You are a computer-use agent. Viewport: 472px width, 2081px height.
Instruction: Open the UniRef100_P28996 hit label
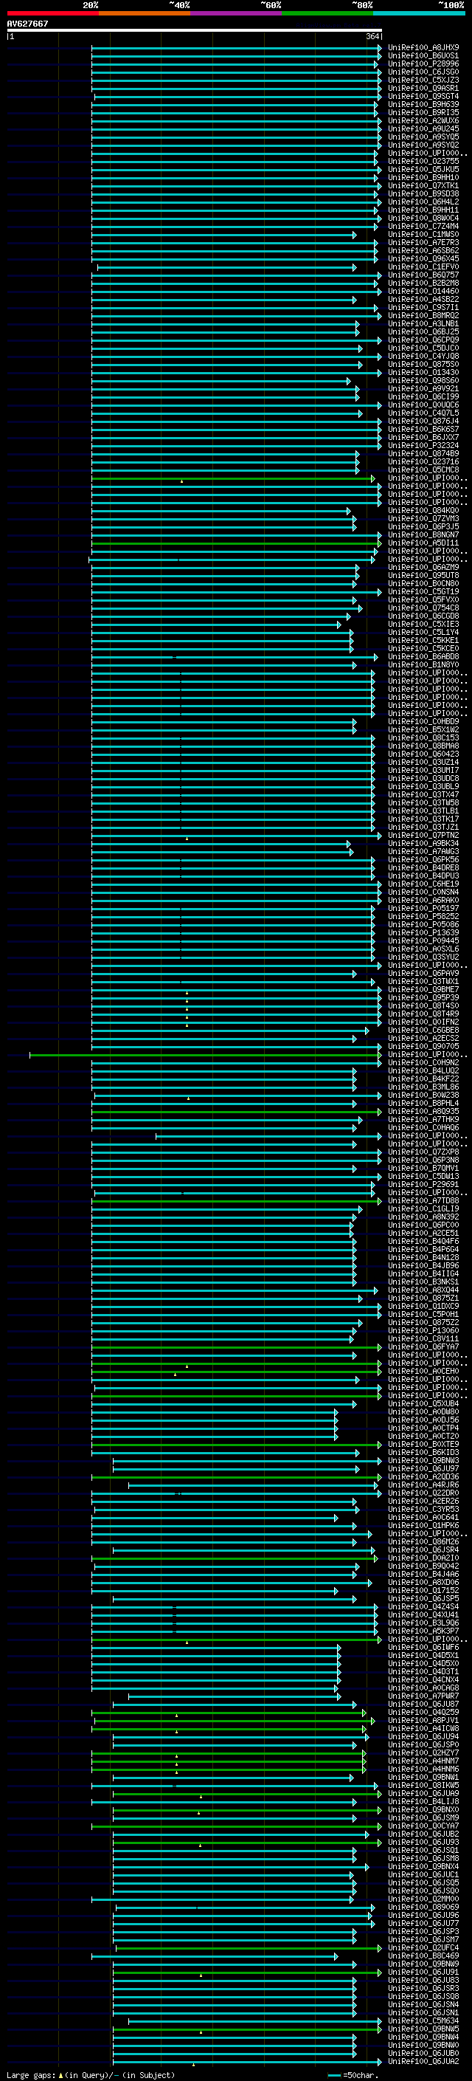423,63
